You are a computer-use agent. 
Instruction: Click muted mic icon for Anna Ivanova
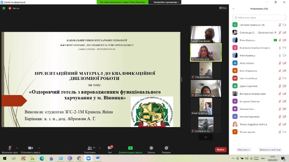[280, 63]
